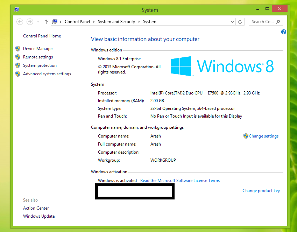Image resolution: width=297 pixels, height=232 pixels.
Task: Maximize the System window
Action: (267, 9)
